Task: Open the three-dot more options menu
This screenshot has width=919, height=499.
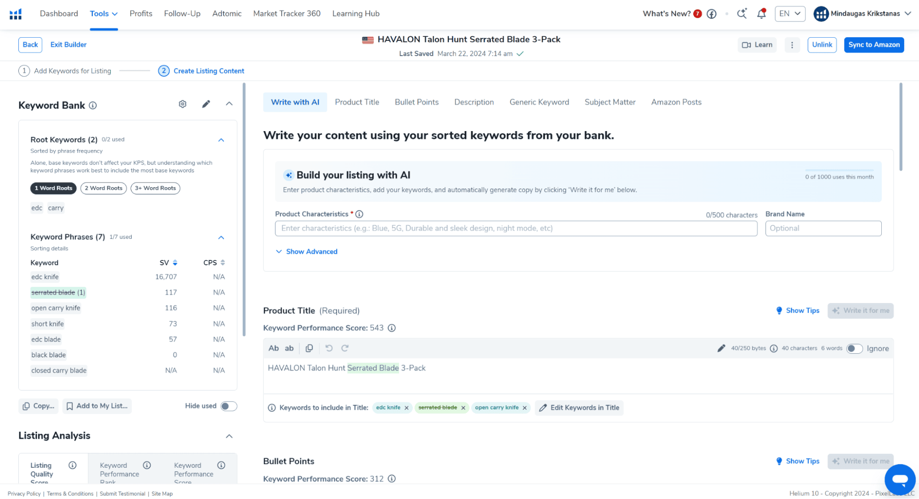Action: pos(792,45)
